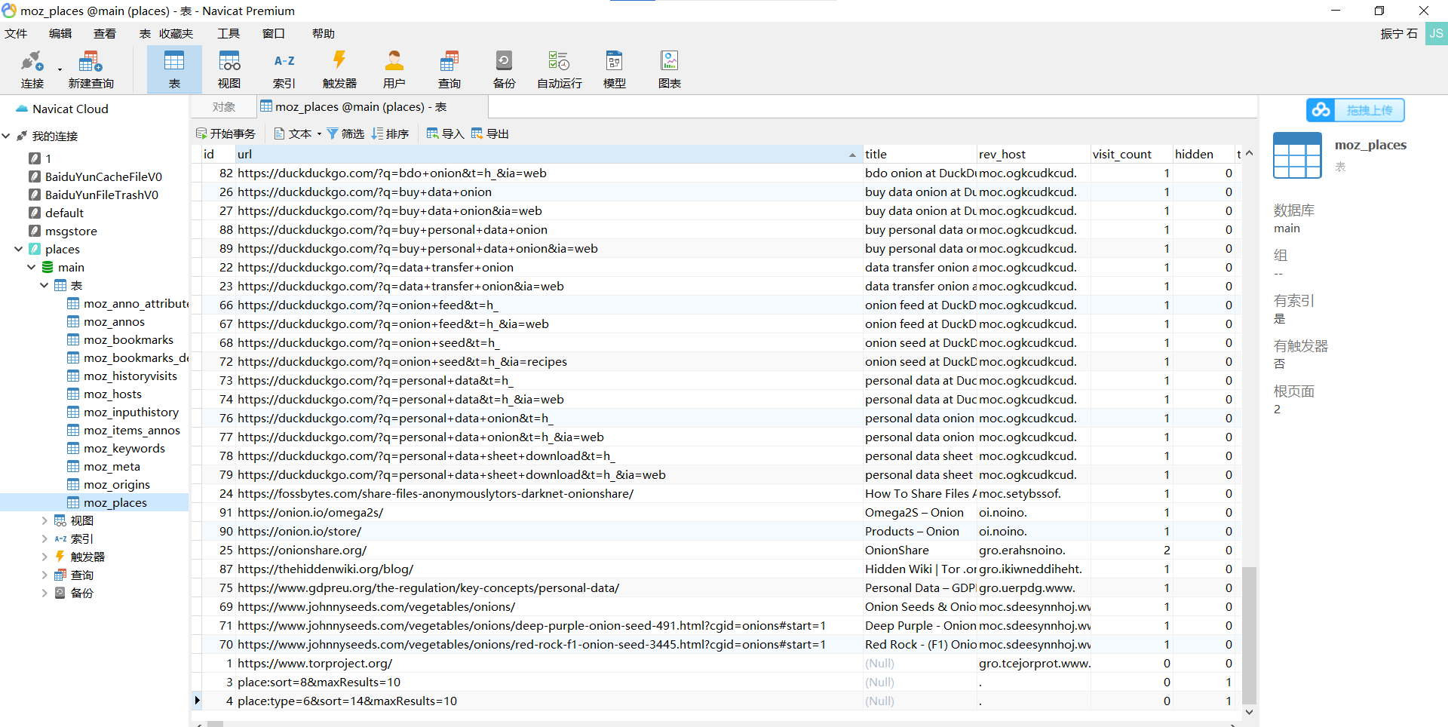Click the visit_count column header
The image size is (1448, 727).
pyautogui.click(x=1131, y=154)
